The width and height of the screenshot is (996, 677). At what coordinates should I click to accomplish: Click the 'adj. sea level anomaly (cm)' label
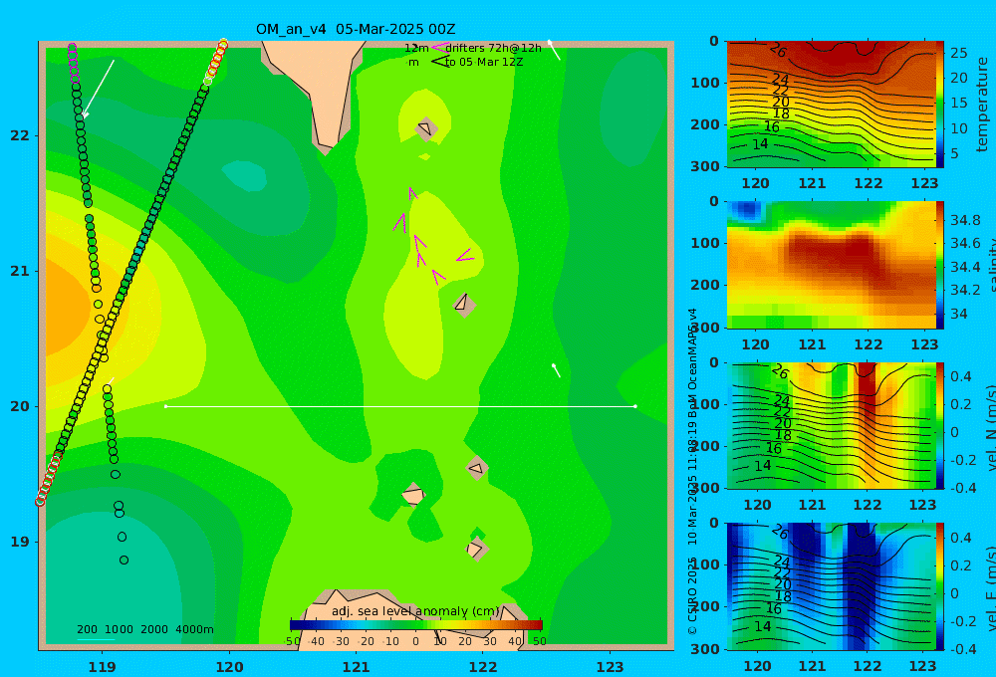415,611
